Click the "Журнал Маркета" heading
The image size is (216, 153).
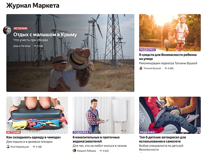coord(33,6)
